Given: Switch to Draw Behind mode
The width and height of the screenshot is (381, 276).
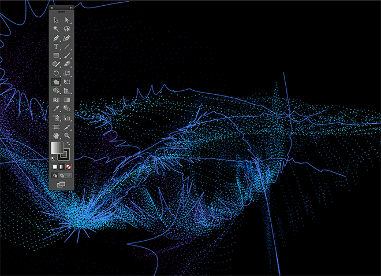Looking at the screenshot, I should (x=61, y=175).
